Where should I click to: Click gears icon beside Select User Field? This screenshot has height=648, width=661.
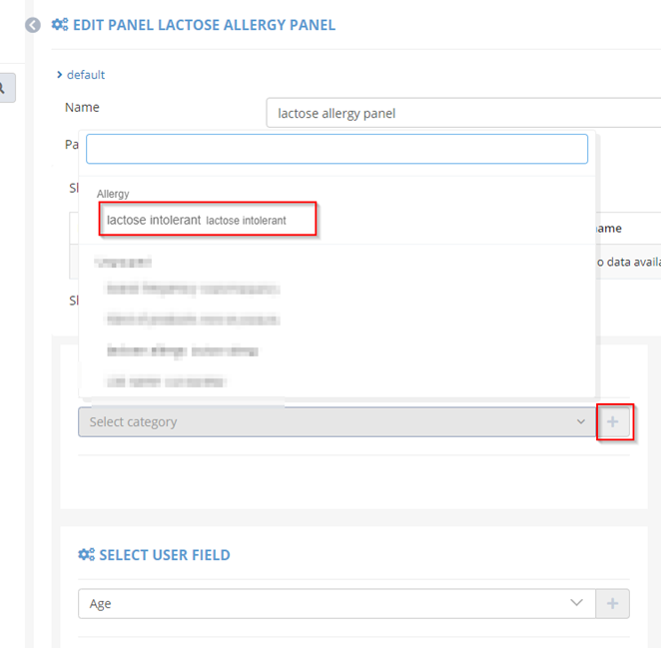(x=87, y=555)
